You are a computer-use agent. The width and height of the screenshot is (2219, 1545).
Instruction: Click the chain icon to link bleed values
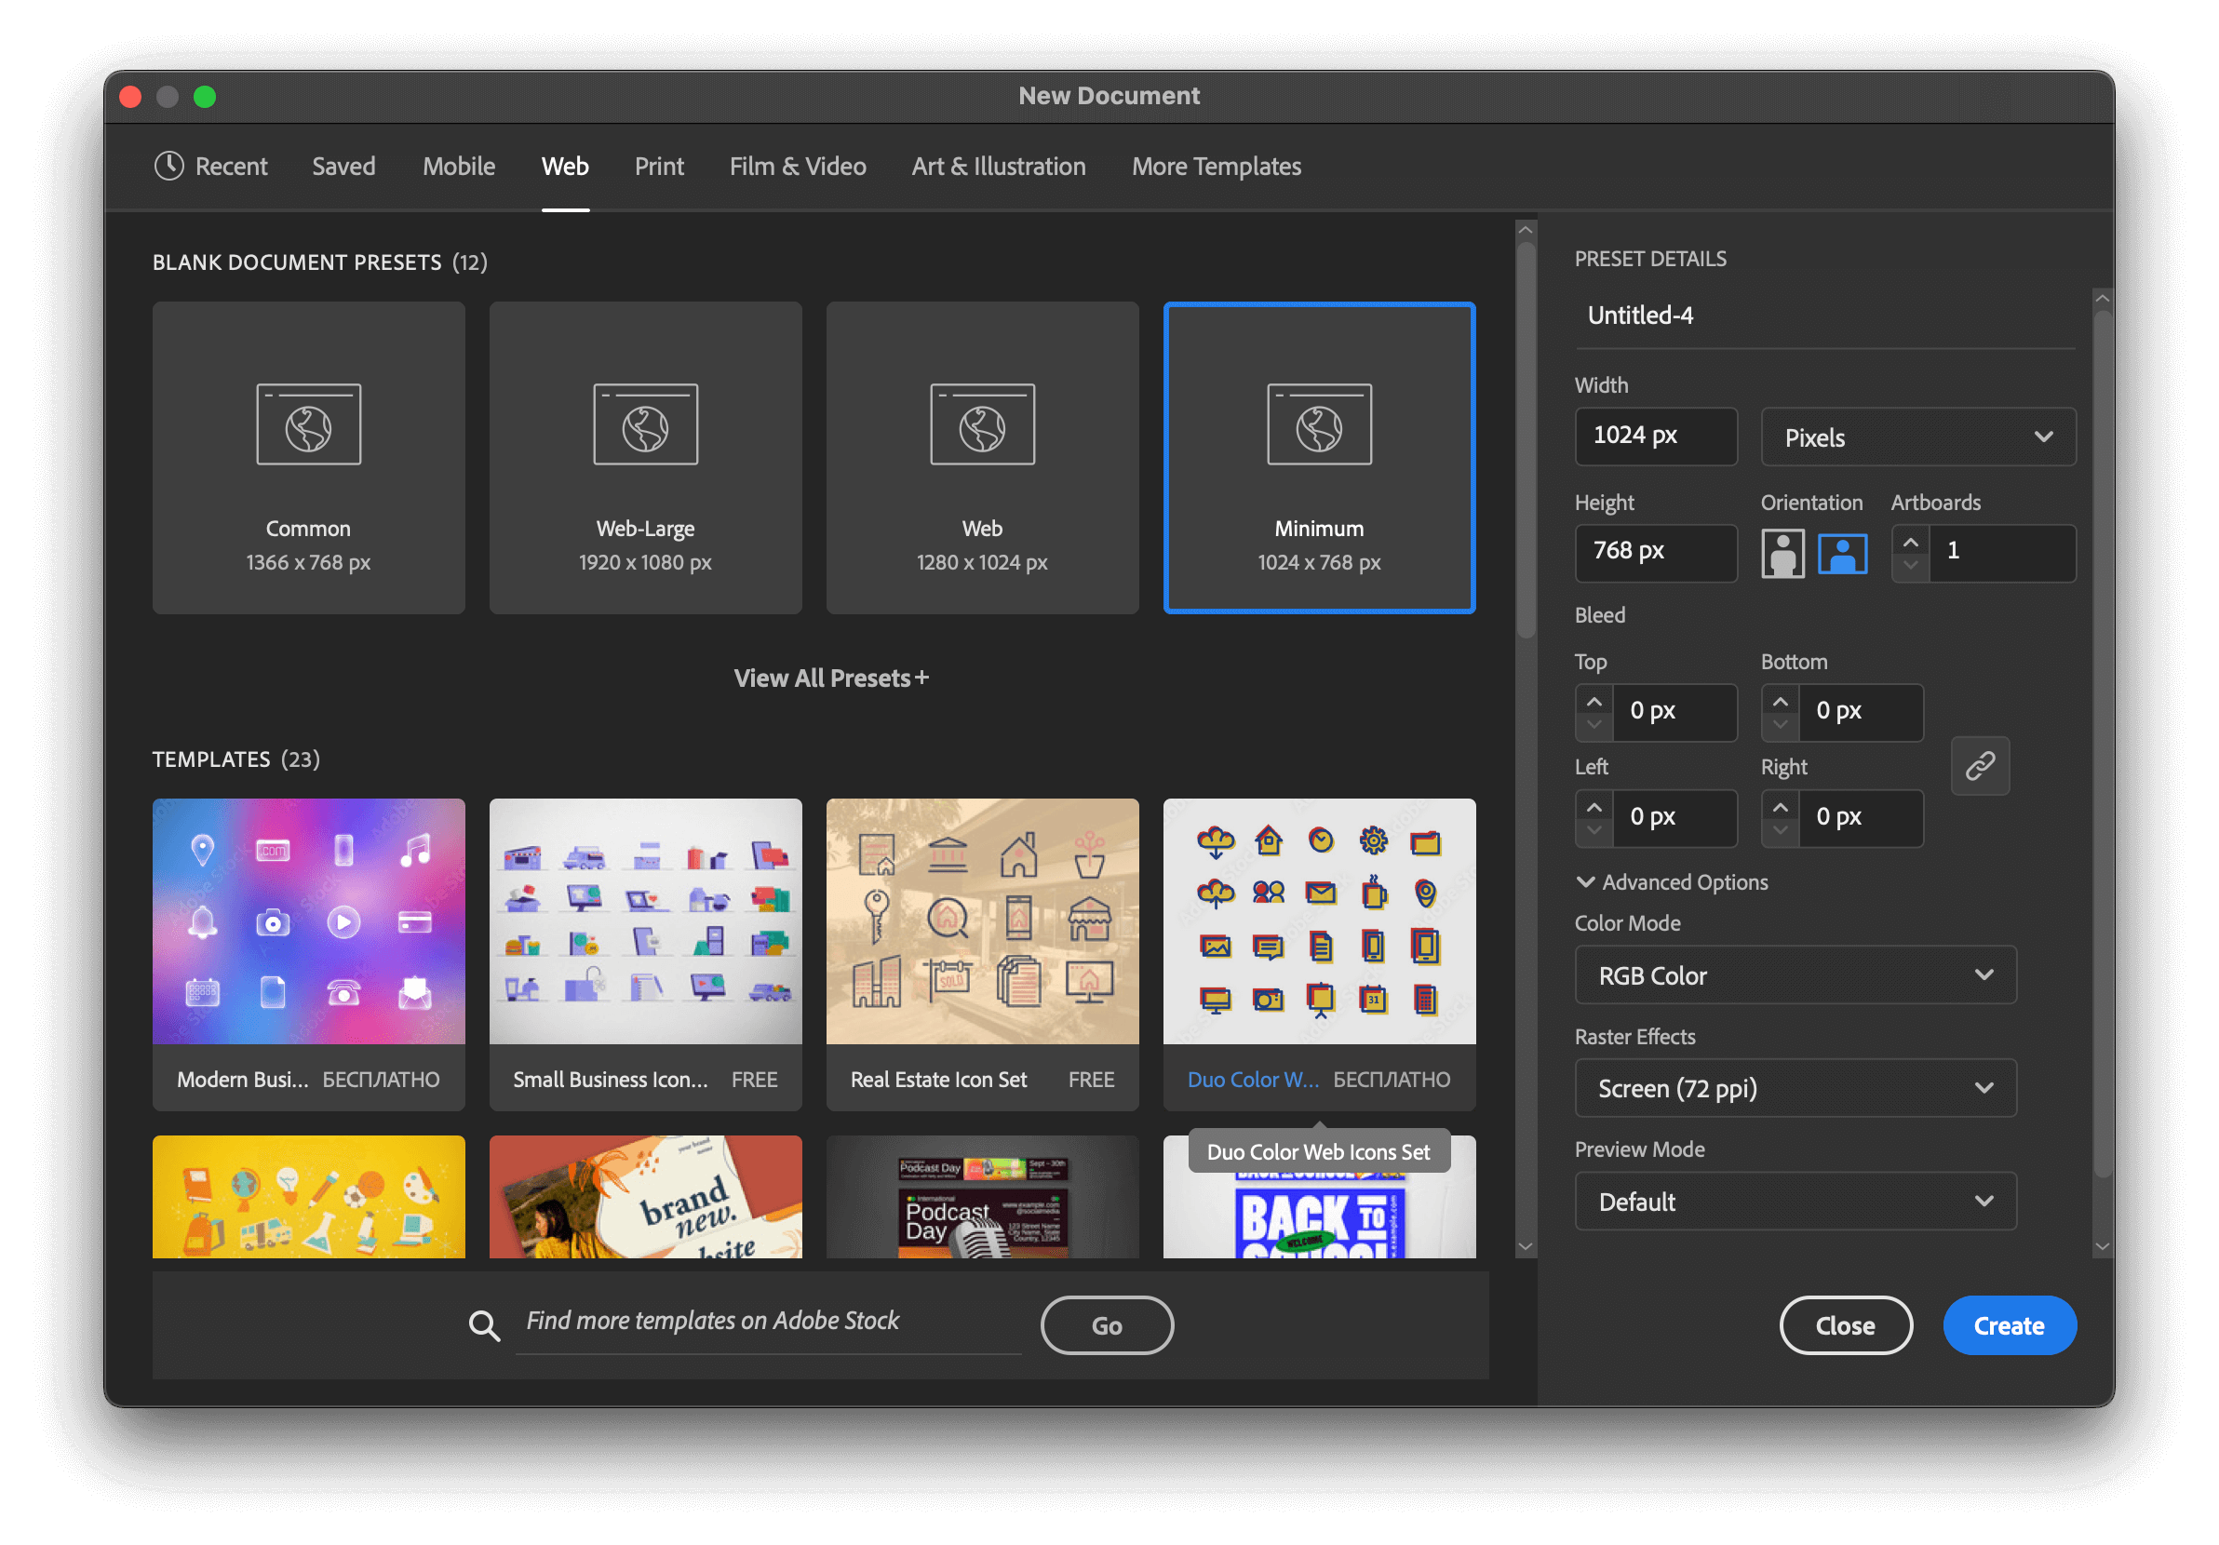(x=1979, y=765)
